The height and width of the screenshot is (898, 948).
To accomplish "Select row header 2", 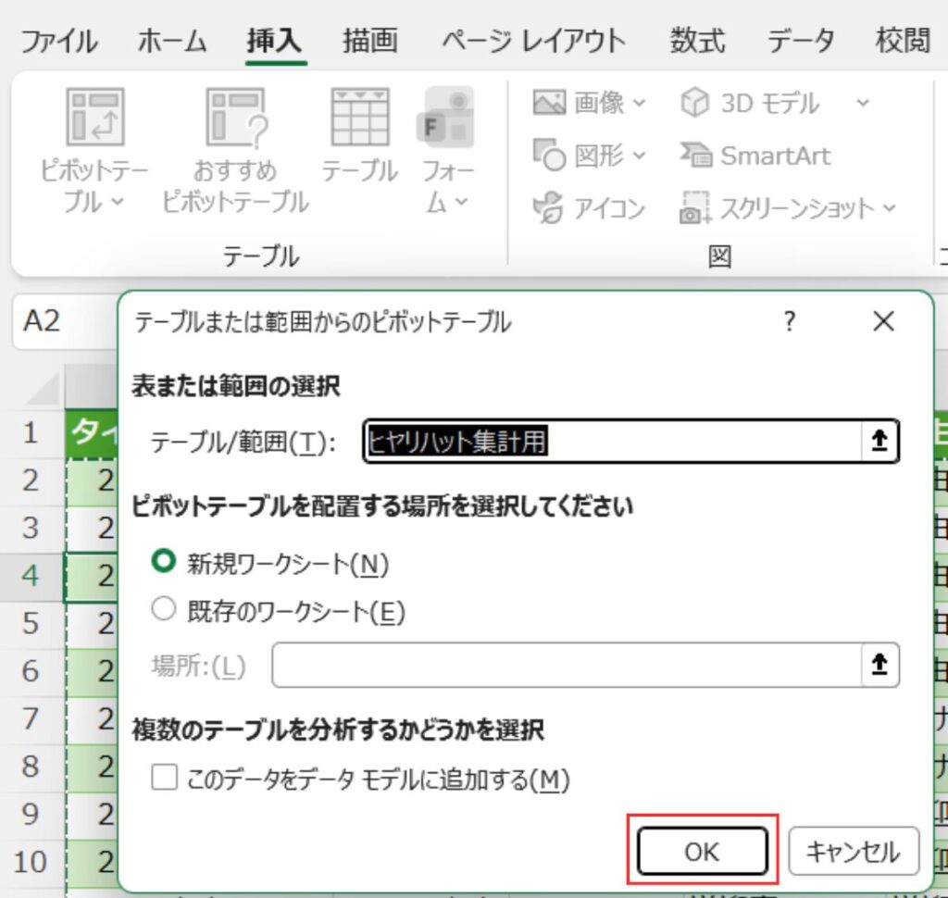I will point(31,480).
